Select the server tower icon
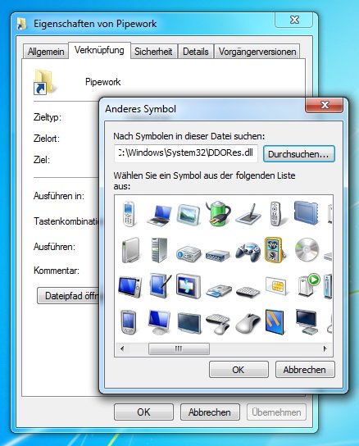The height and width of the screenshot is (446, 359). pos(159,250)
